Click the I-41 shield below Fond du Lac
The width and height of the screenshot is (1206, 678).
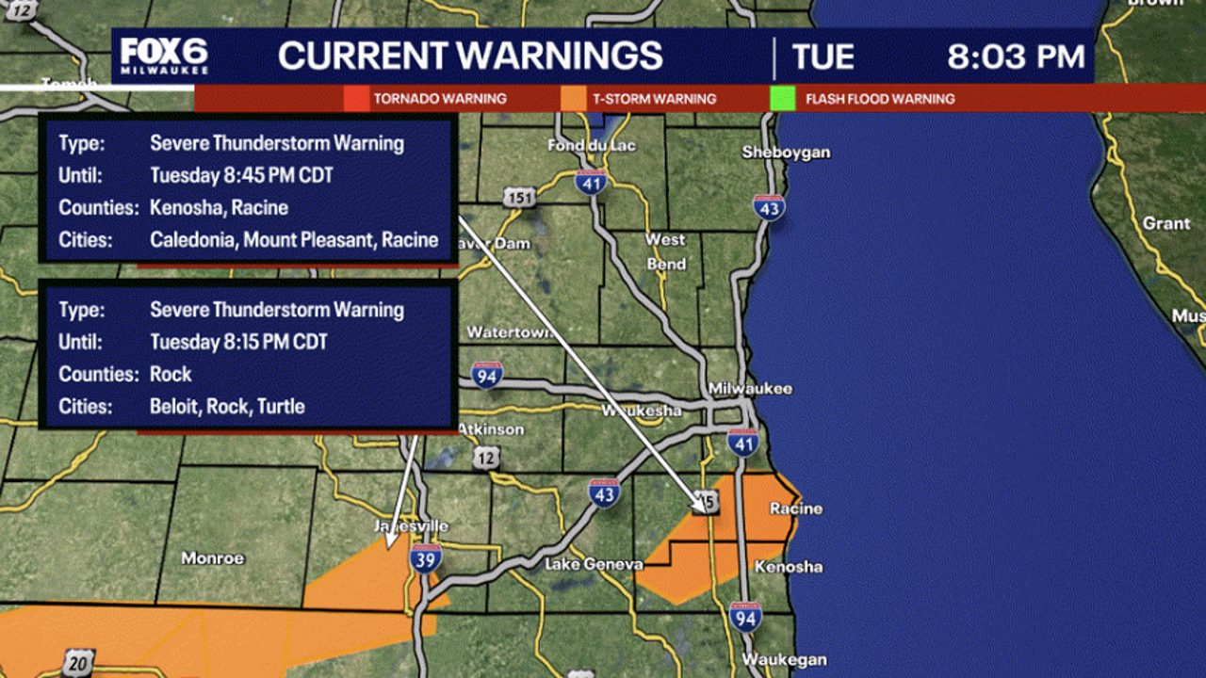click(x=591, y=183)
